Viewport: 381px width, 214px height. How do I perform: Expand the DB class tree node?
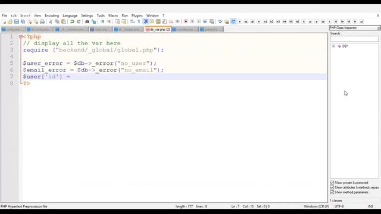click(333, 46)
